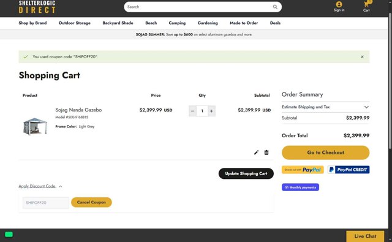Image resolution: width=392 pixels, height=242 pixels.
Task: Click the Frame Color Light Grey text
Action: 75,126
